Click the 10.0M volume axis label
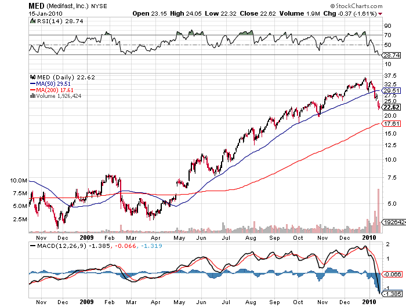The height and width of the screenshot is (307, 406). 19,181
